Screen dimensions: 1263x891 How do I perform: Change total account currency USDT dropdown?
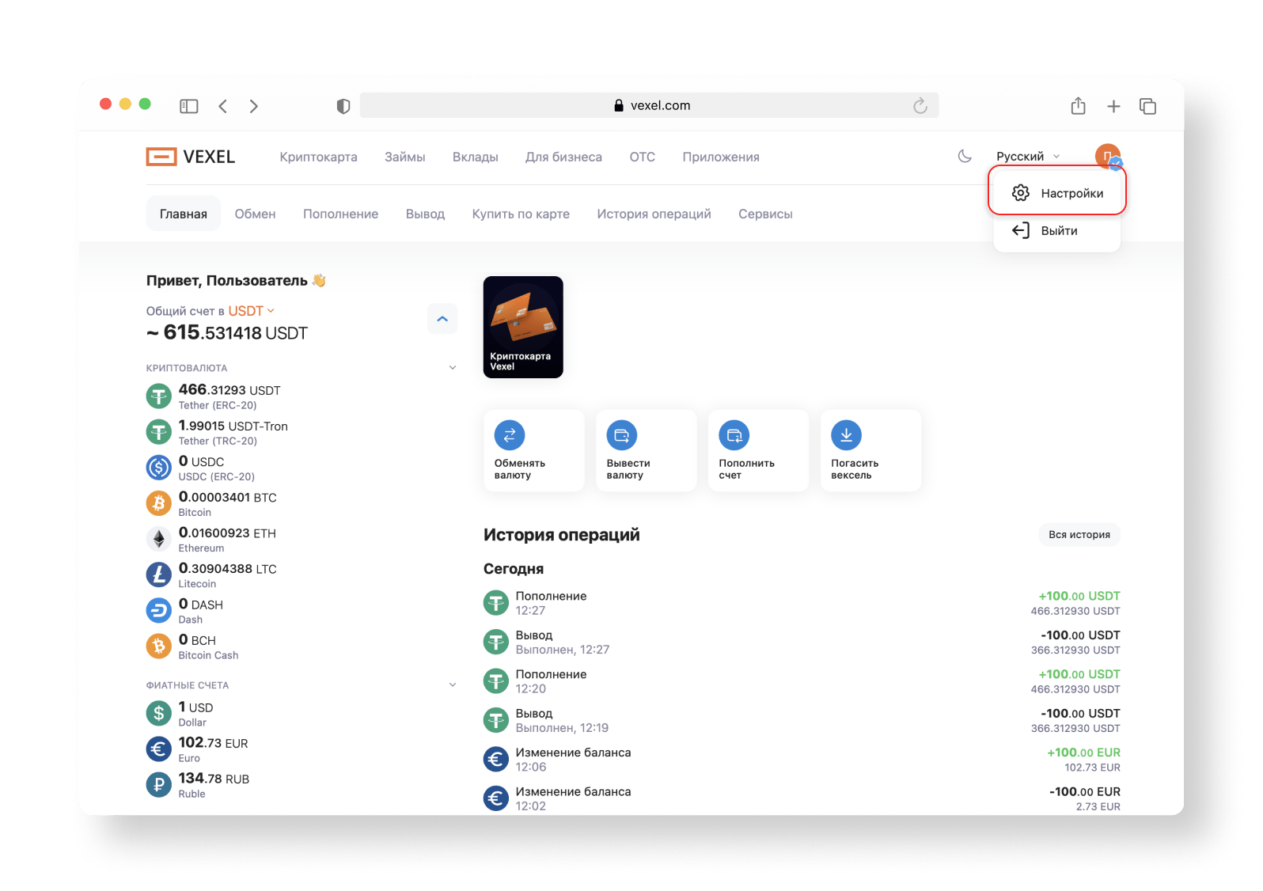tap(252, 311)
